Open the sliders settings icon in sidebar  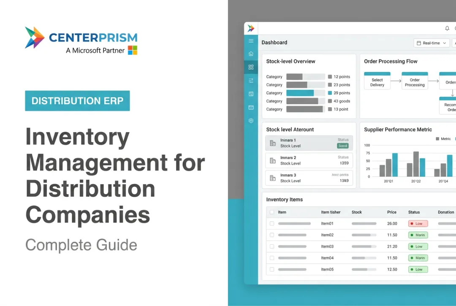click(251, 81)
